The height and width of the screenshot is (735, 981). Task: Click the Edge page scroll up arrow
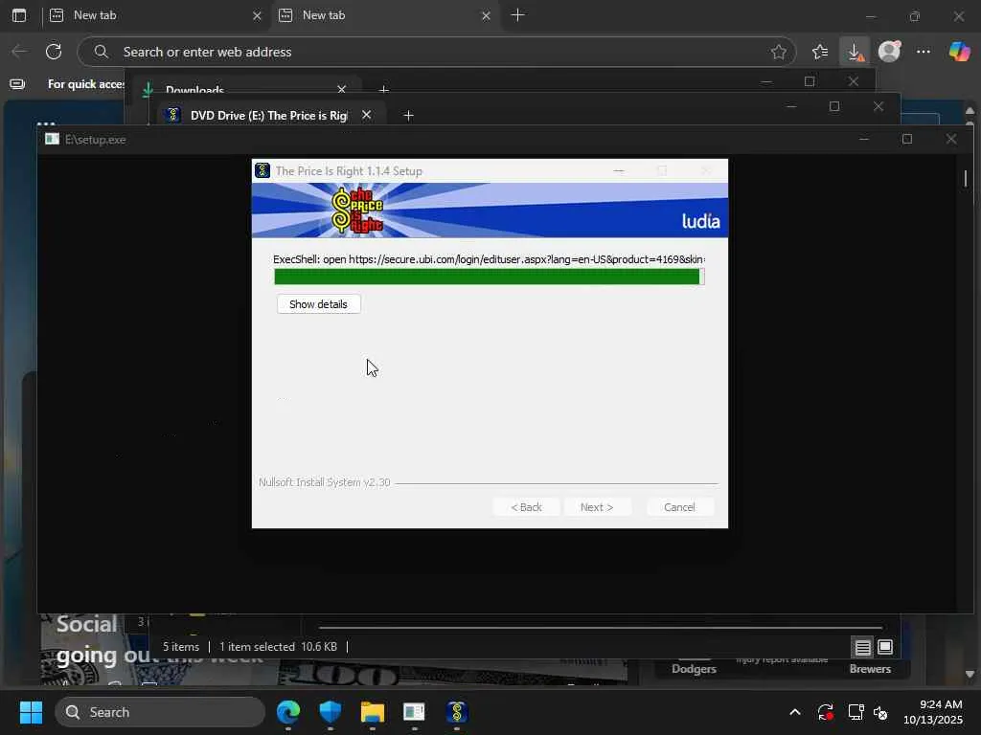tap(970, 111)
